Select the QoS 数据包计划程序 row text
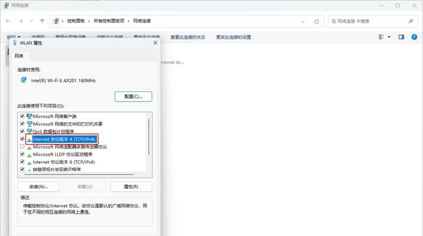 [53, 132]
